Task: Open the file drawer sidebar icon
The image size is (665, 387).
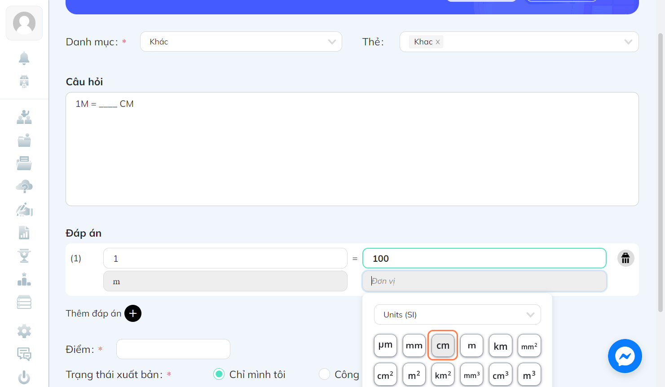Action: 24,163
